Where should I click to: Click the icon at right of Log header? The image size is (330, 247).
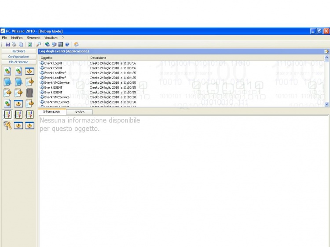(x=326, y=51)
